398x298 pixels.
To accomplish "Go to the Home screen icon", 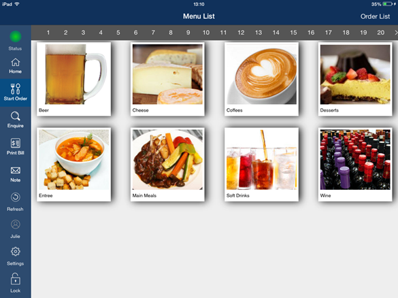I will click(x=15, y=62).
